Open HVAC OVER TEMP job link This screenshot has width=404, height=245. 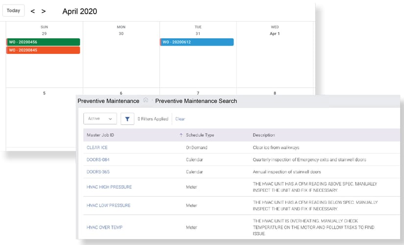tap(104, 227)
